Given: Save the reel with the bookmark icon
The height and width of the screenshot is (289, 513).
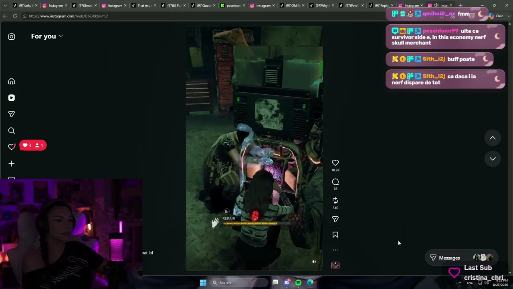Looking at the screenshot, I should [x=335, y=235].
